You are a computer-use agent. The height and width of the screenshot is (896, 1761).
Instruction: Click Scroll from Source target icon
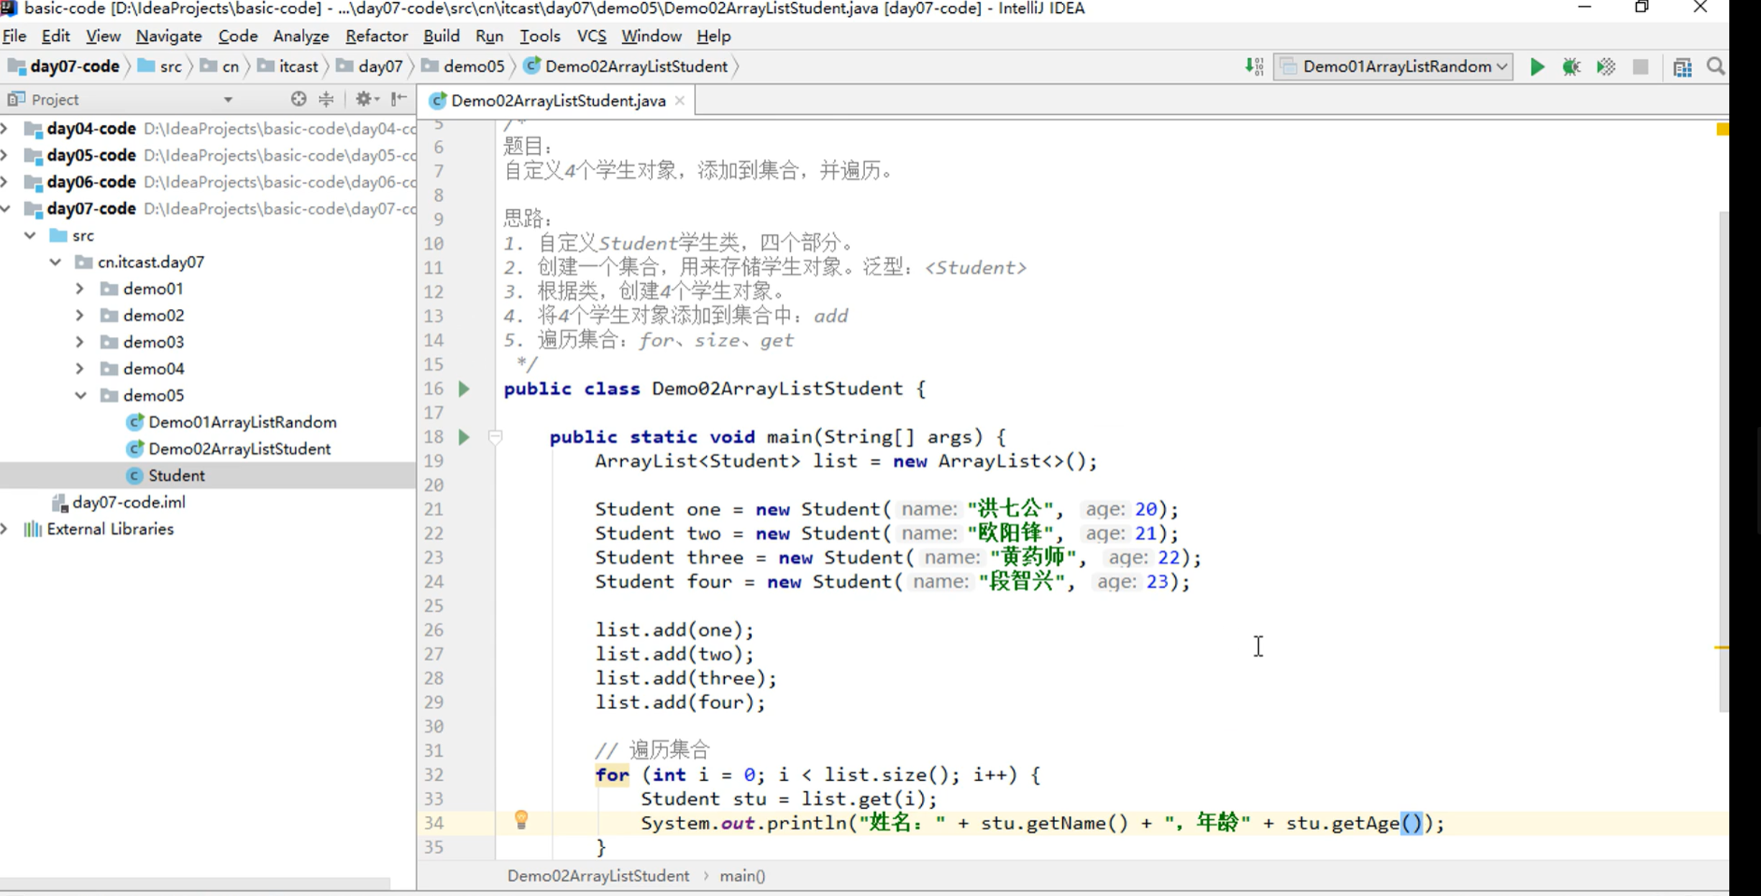pyautogui.click(x=298, y=99)
